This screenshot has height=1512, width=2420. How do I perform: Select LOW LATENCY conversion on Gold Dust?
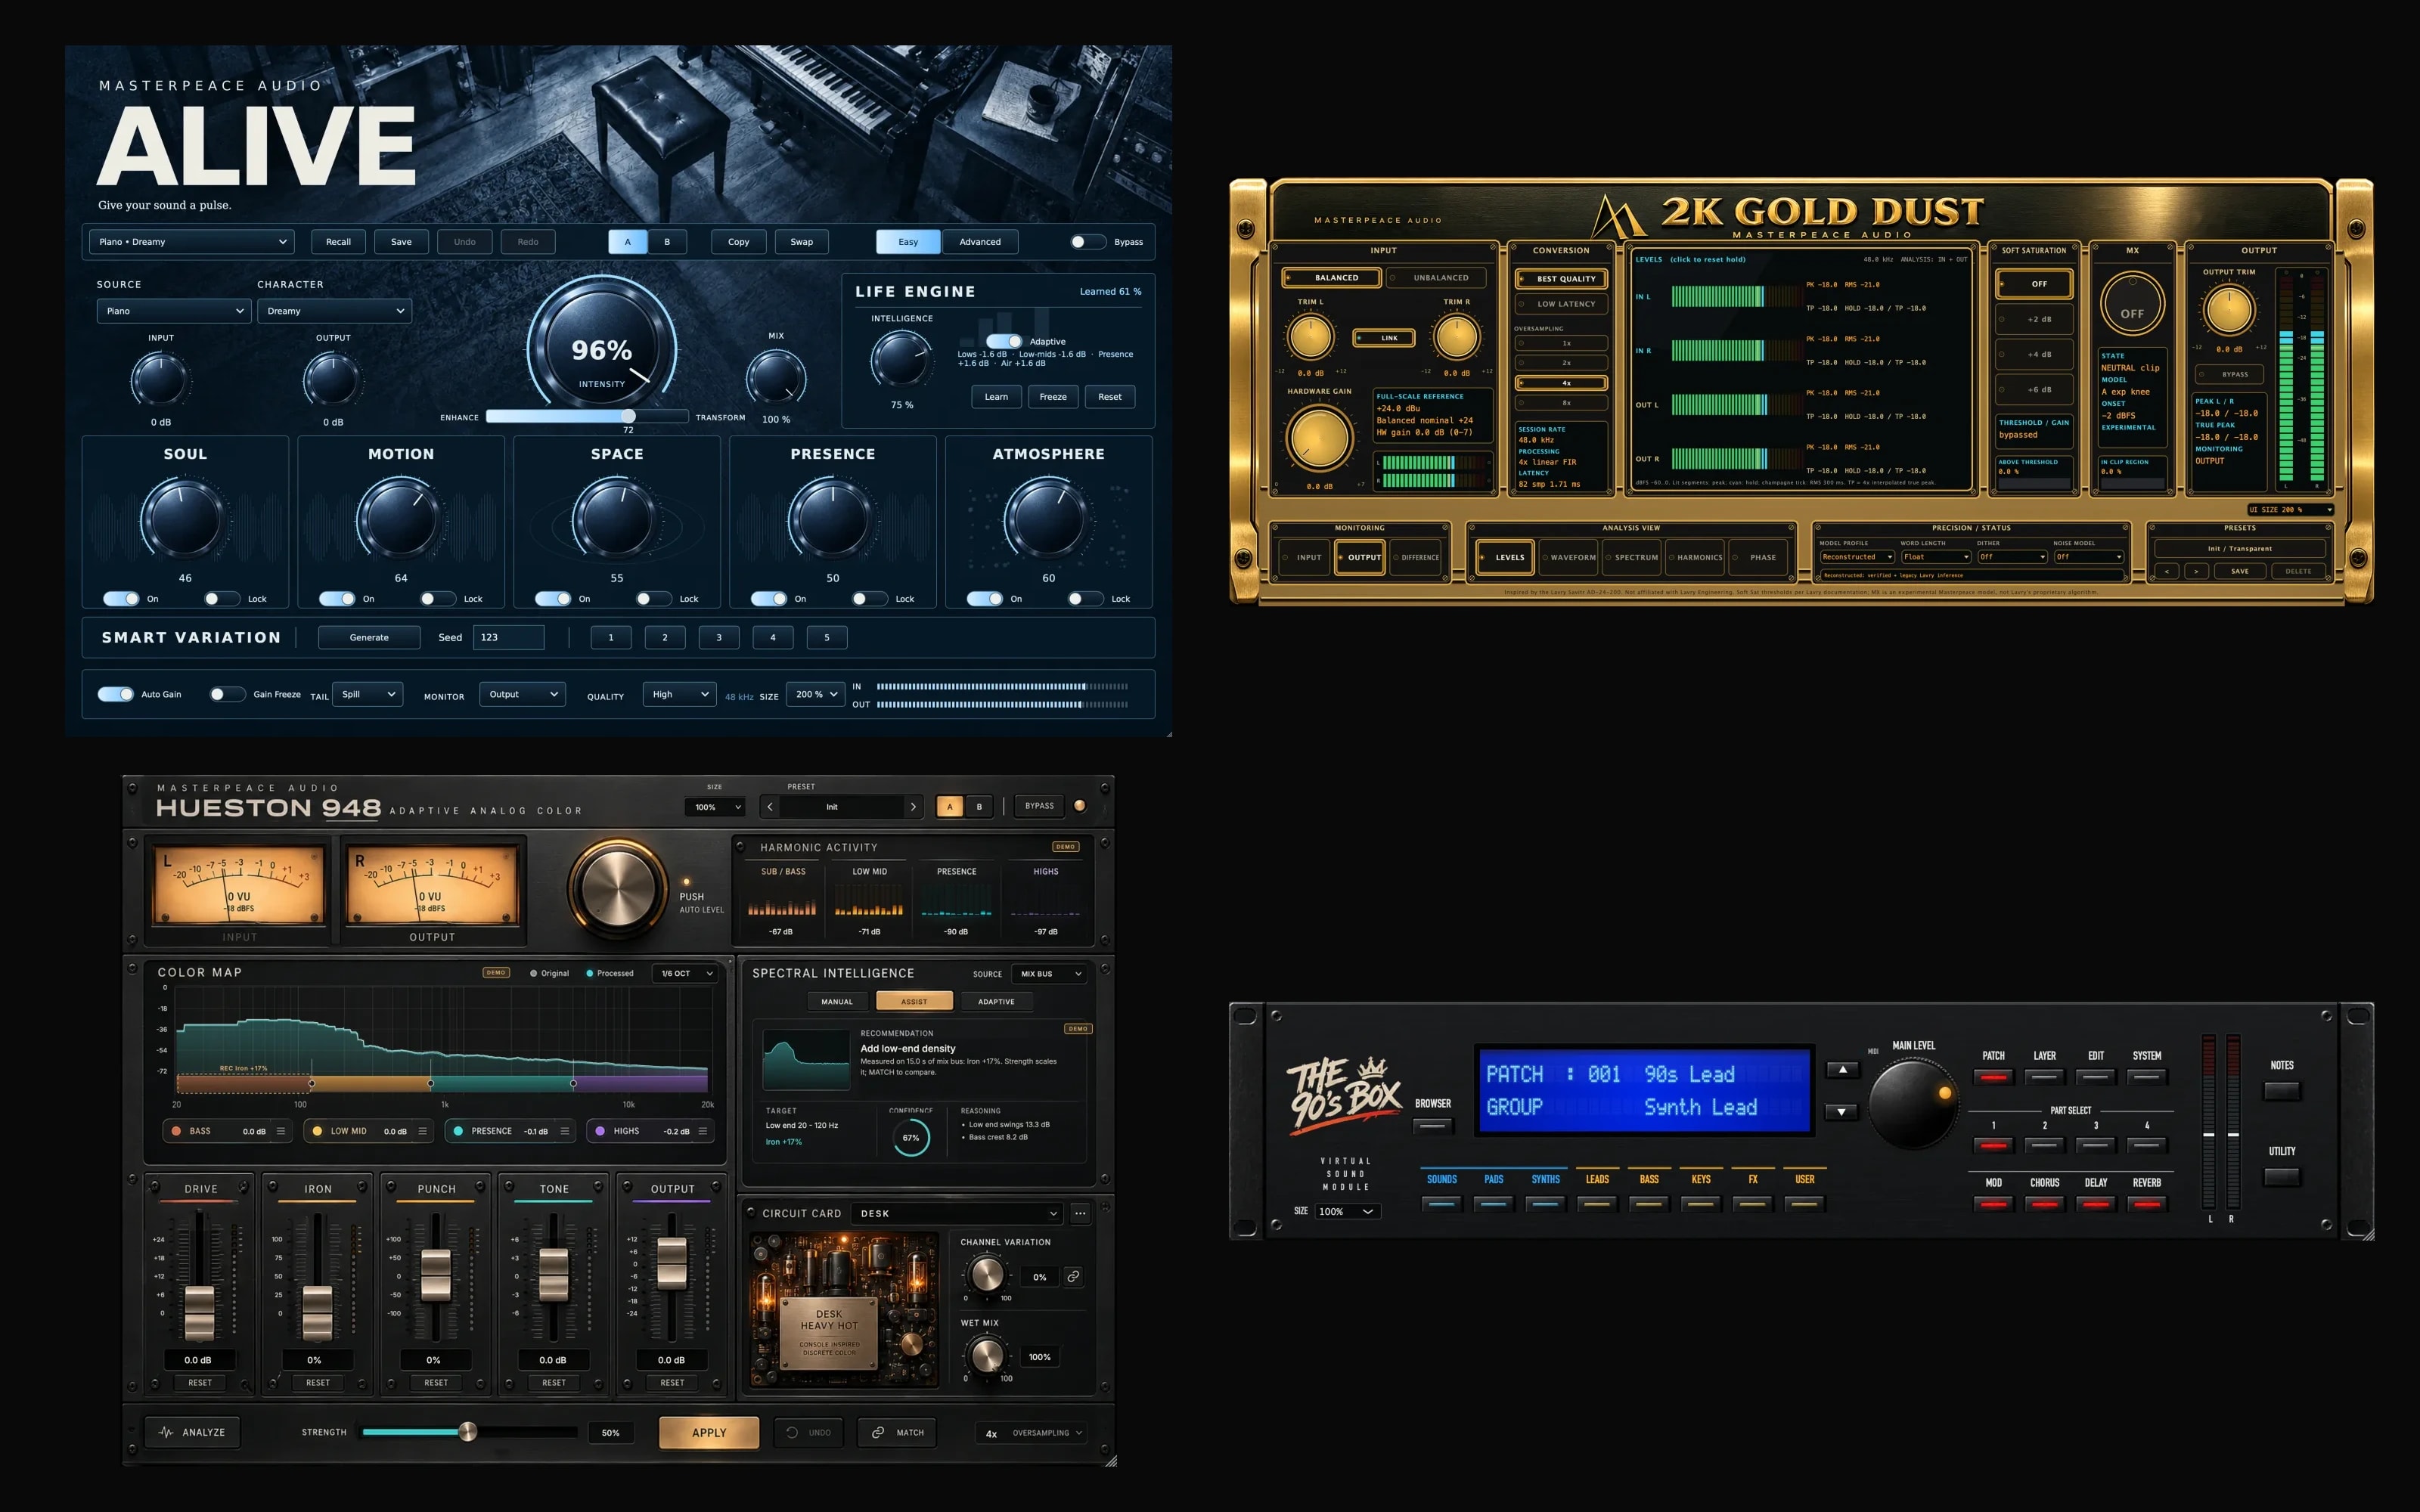point(1561,304)
